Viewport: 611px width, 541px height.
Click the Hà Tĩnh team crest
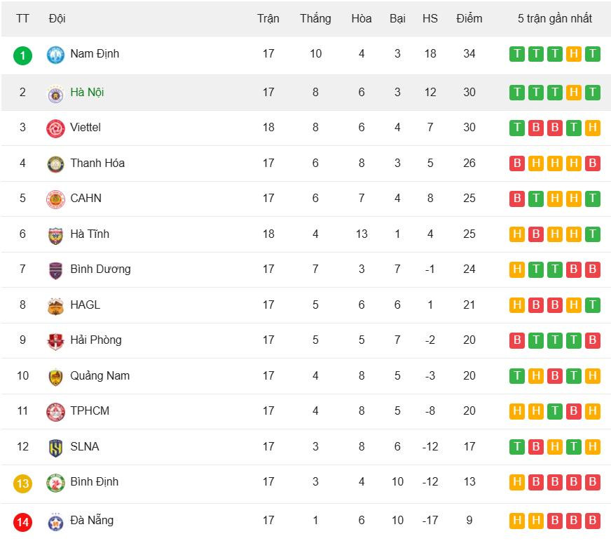[x=55, y=234]
